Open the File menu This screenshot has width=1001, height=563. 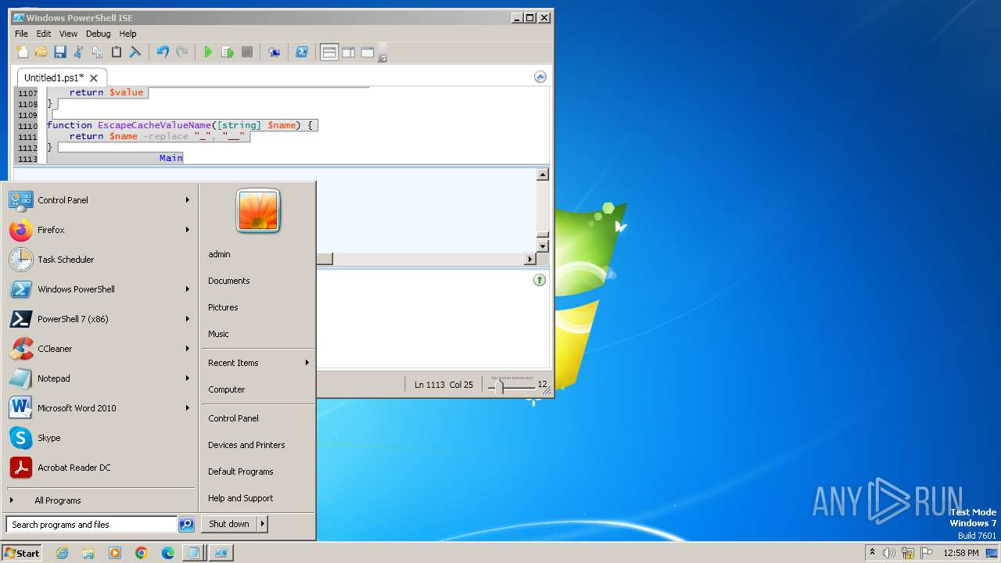click(21, 34)
